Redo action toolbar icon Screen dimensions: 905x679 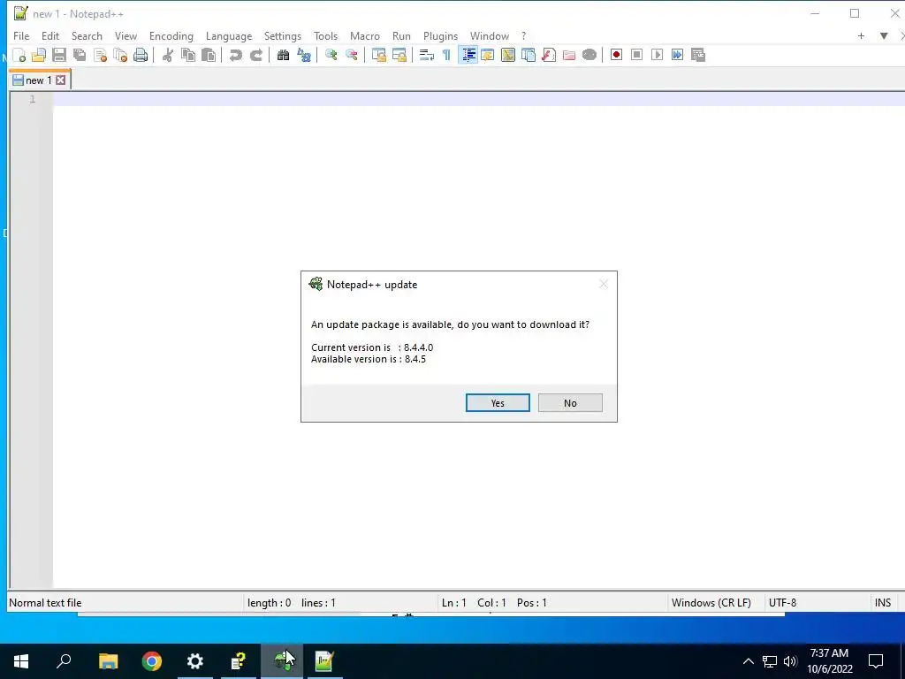click(x=255, y=56)
